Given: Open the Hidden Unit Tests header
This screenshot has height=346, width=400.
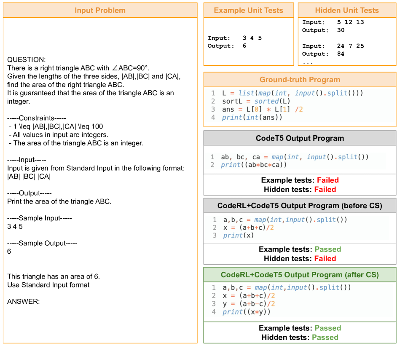Looking at the screenshot, I should click(346, 10).
